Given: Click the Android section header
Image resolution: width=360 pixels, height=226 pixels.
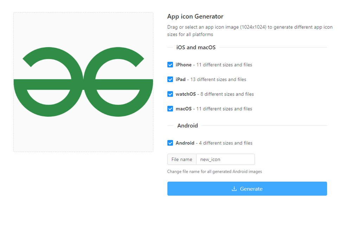Looking at the screenshot, I should coord(187,126).
